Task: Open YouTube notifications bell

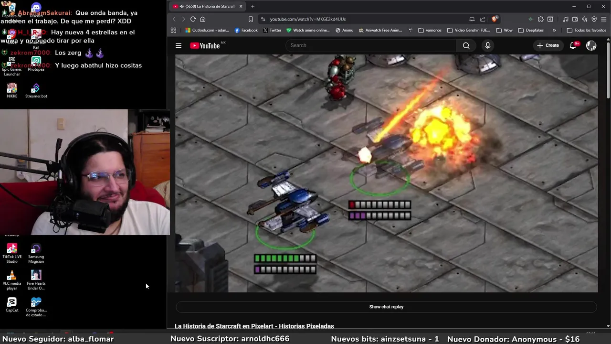Action: tap(573, 45)
